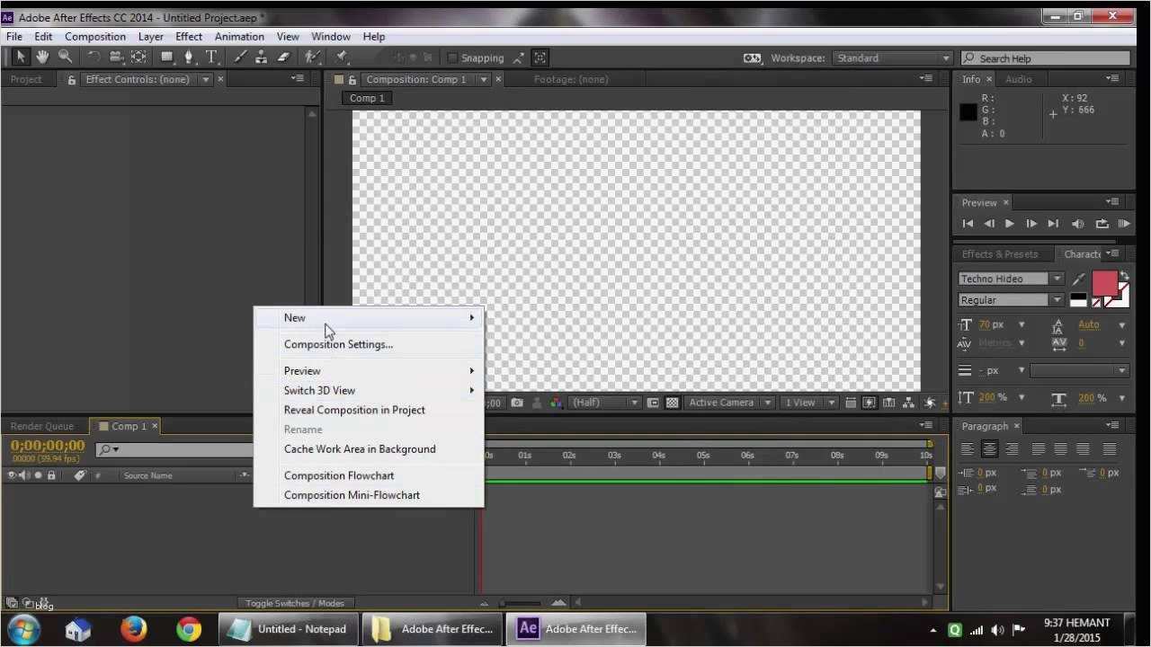Mute audio in the Preview panel
The image size is (1151, 647).
click(x=1078, y=224)
